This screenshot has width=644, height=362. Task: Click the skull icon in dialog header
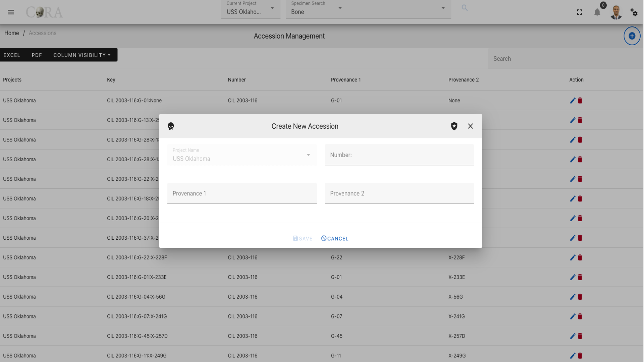click(x=171, y=126)
